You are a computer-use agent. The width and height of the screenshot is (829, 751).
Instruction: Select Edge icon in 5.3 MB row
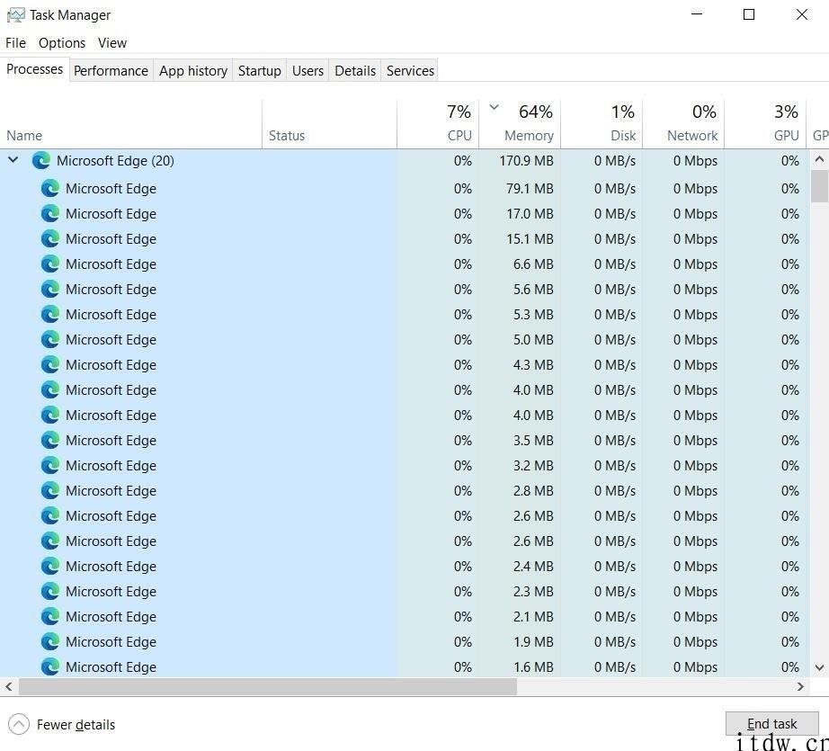tap(50, 314)
